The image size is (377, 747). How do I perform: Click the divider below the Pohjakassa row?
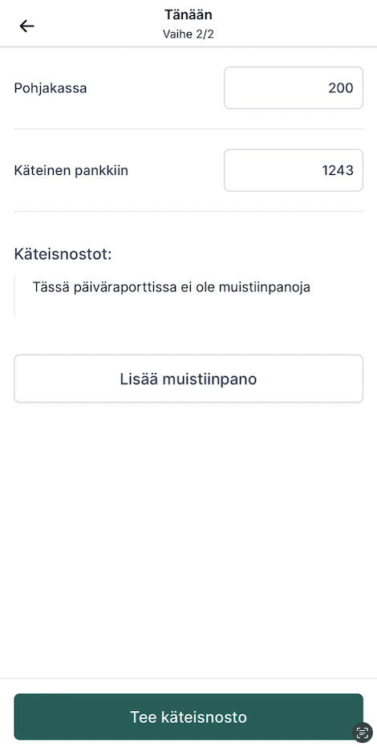click(x=188, y=129)
